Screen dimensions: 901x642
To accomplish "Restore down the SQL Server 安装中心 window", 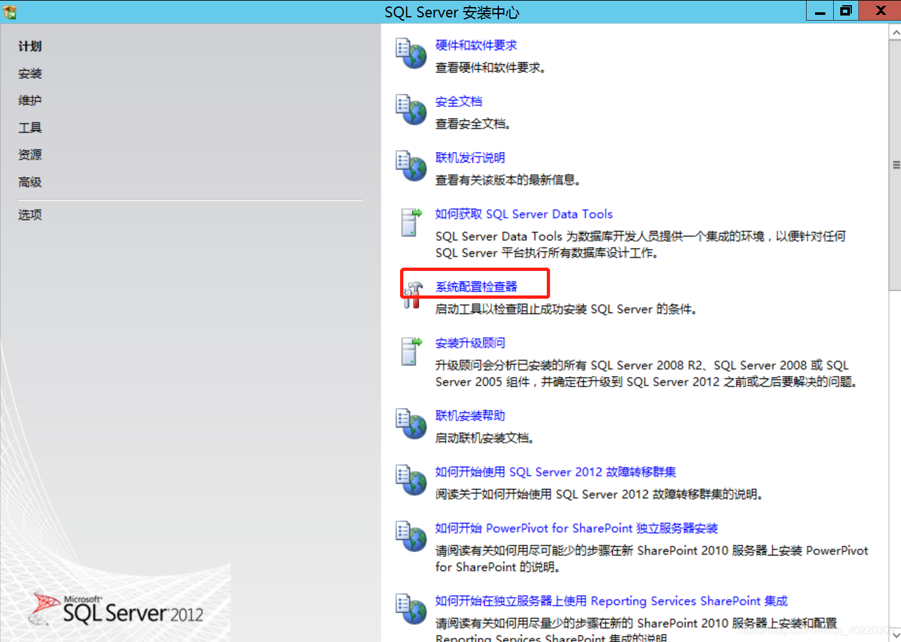I will click(846, 11).
